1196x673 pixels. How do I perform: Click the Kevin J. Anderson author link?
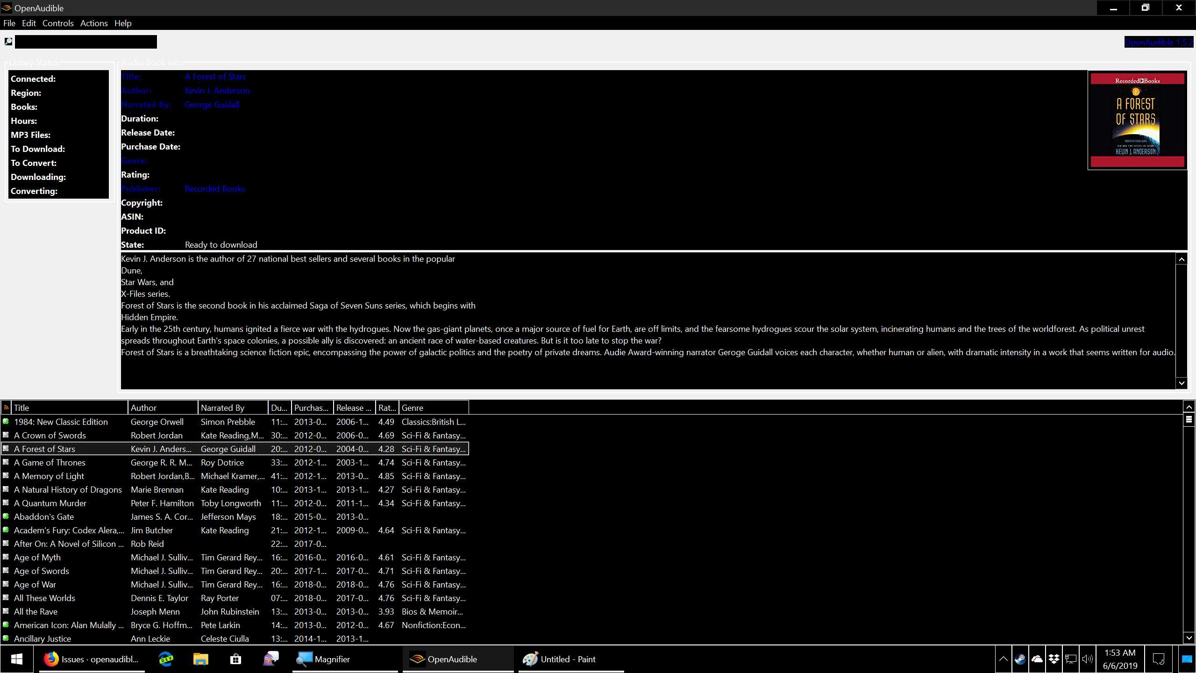click(x=217, y=90)
